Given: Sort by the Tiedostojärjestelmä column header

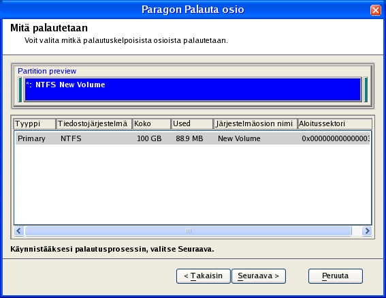Looking at the screenshot, I should pos(94,123).
